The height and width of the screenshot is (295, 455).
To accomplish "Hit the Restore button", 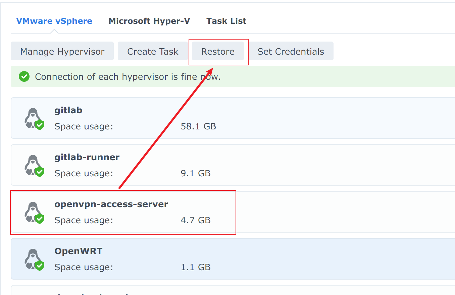I will pos(218,51).
